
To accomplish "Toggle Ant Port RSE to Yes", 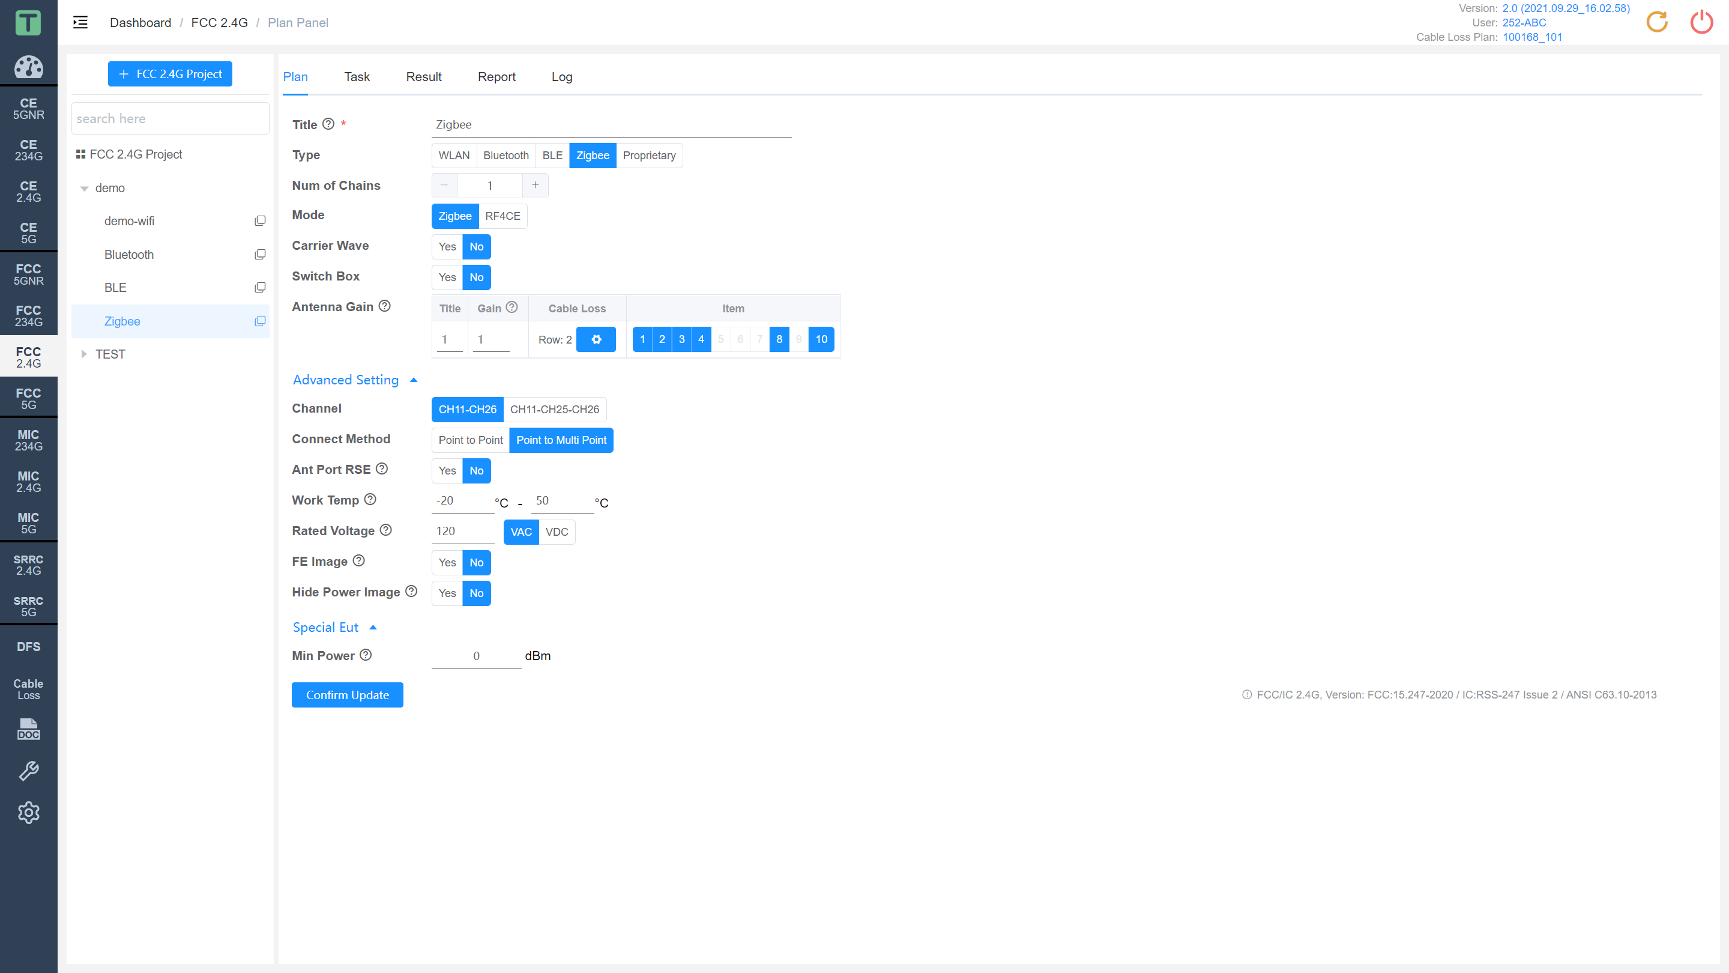I will 447,470.
